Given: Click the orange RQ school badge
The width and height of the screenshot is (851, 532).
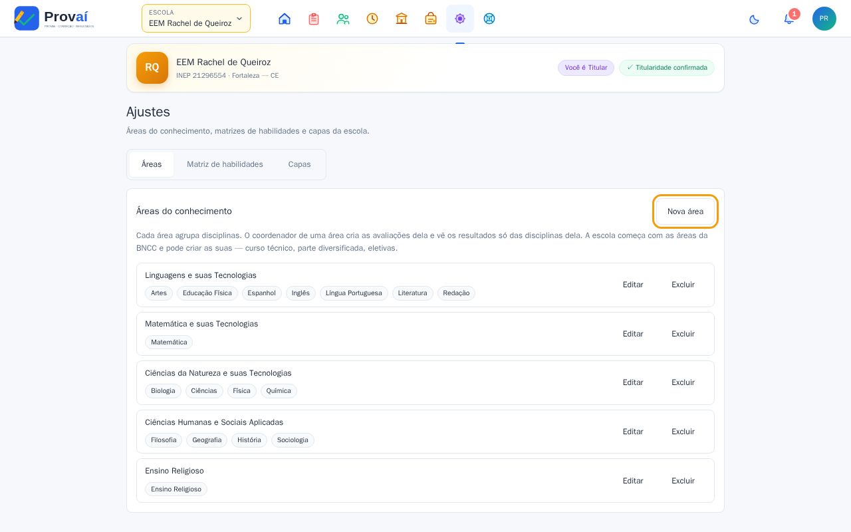Looking at the screenshot, I should [152, 68].
